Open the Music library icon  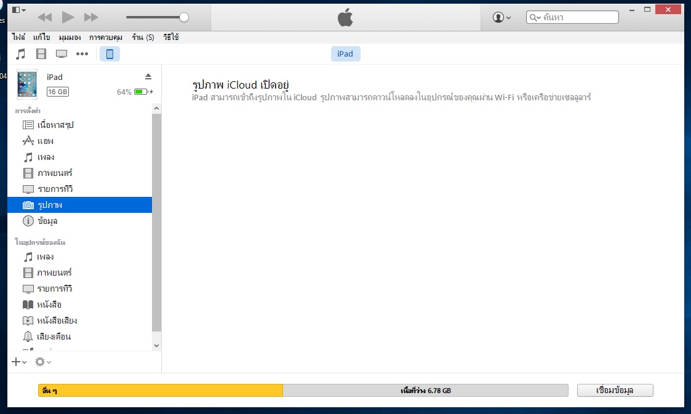pos(20,54)
